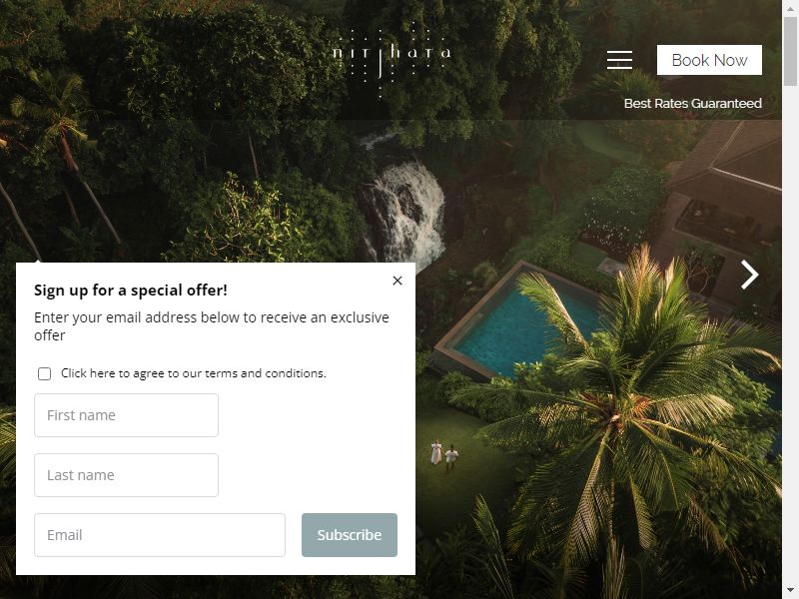Screen dimensions: 799x599
Task: Tick the terms and conditions checkbox
Action: coord(44,373)
